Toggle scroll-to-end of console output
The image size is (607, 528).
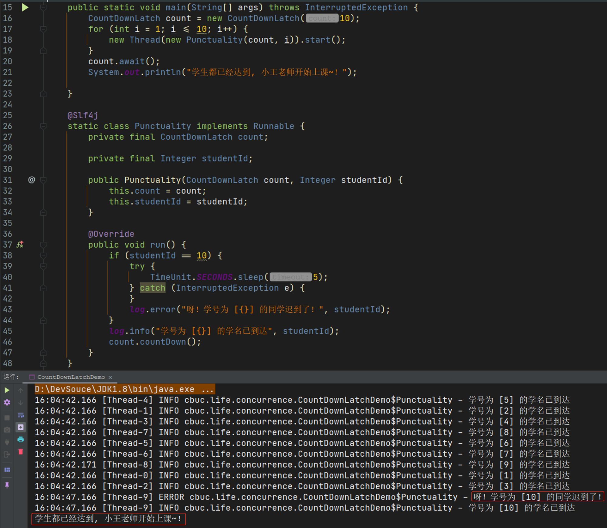click(x=21, y=427)
